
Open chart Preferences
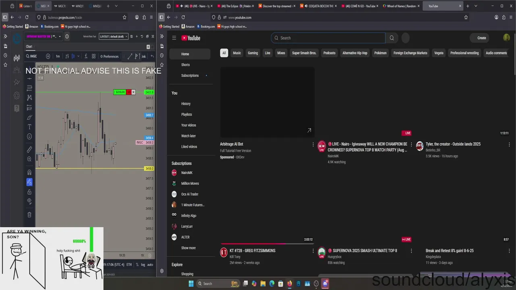(109, 56)
